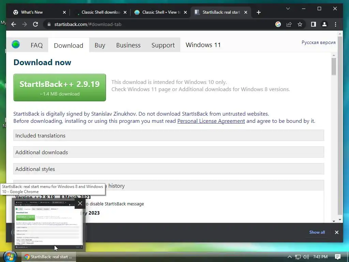Screen dimensions: 349x262
Task: Show hidden system tray icons
Action: (289, 257)
